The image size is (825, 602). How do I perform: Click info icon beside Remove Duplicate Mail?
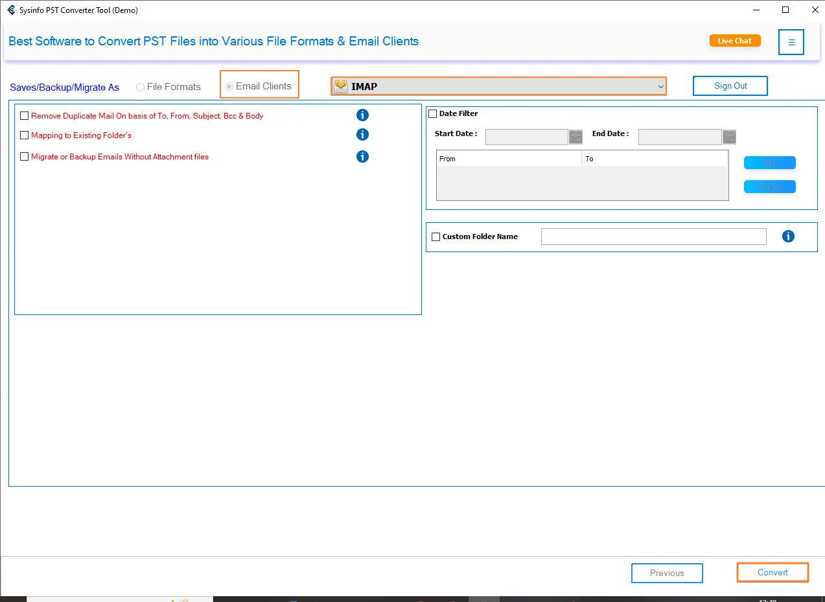(362, 115)
